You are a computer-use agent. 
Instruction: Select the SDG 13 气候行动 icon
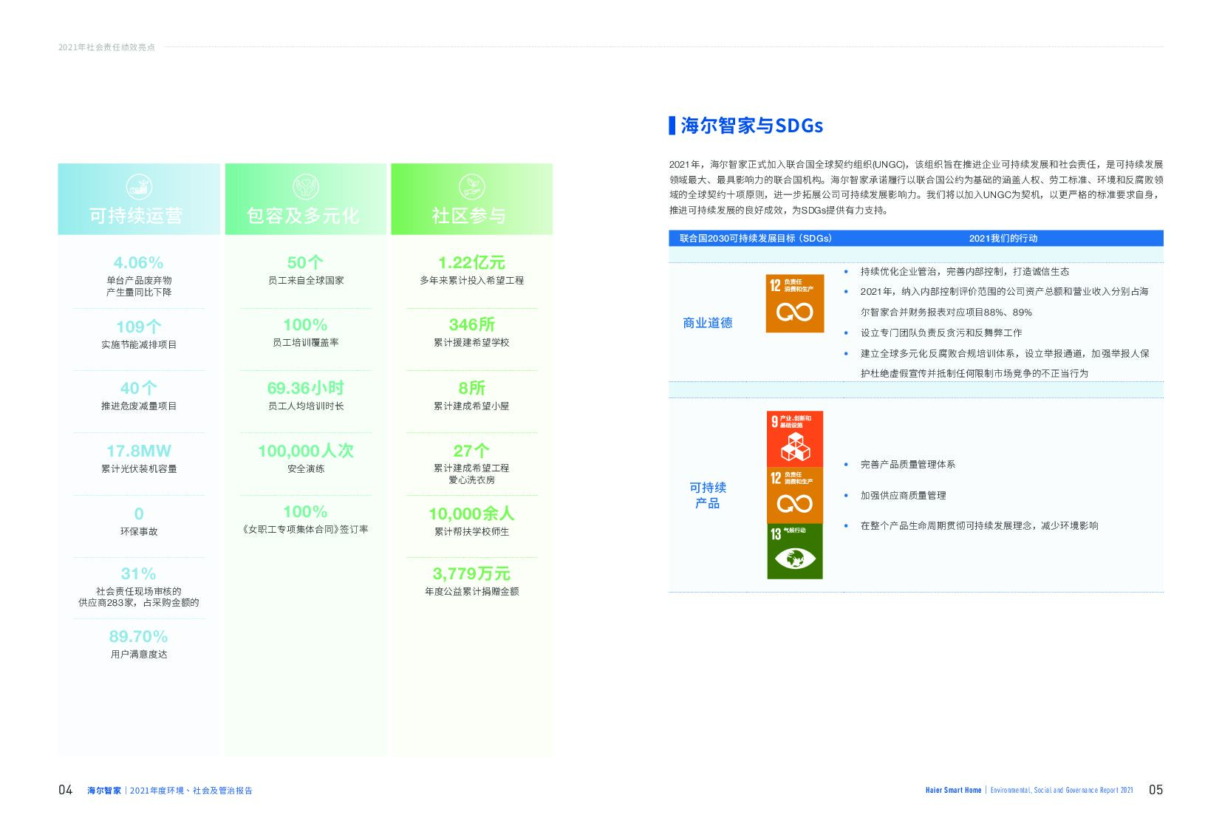coord(795,551)
